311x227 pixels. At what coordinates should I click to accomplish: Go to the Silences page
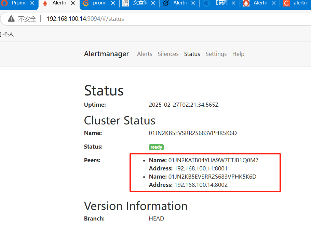pyautogui.click(x=168, y=54)
